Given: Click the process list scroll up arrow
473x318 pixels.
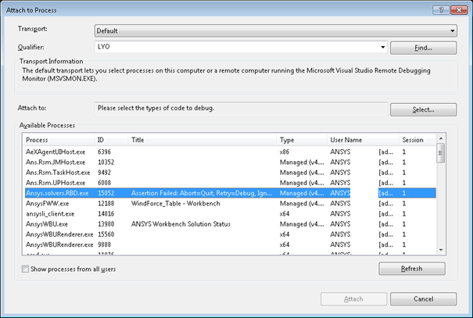Looking at the screenshot, I should pyautogui.click(x=441, y=138).
